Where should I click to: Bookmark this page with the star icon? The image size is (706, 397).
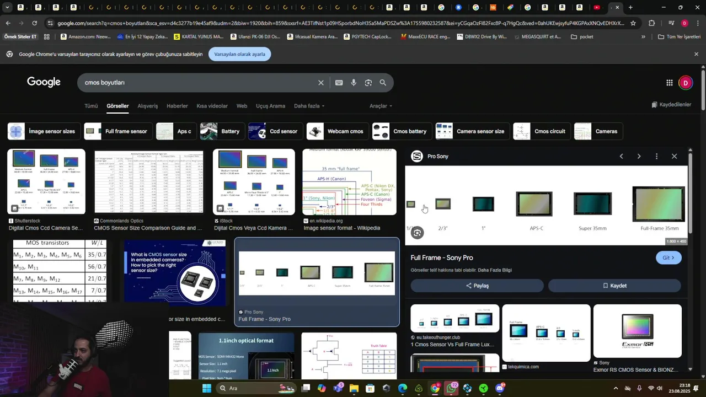point(633,23)
